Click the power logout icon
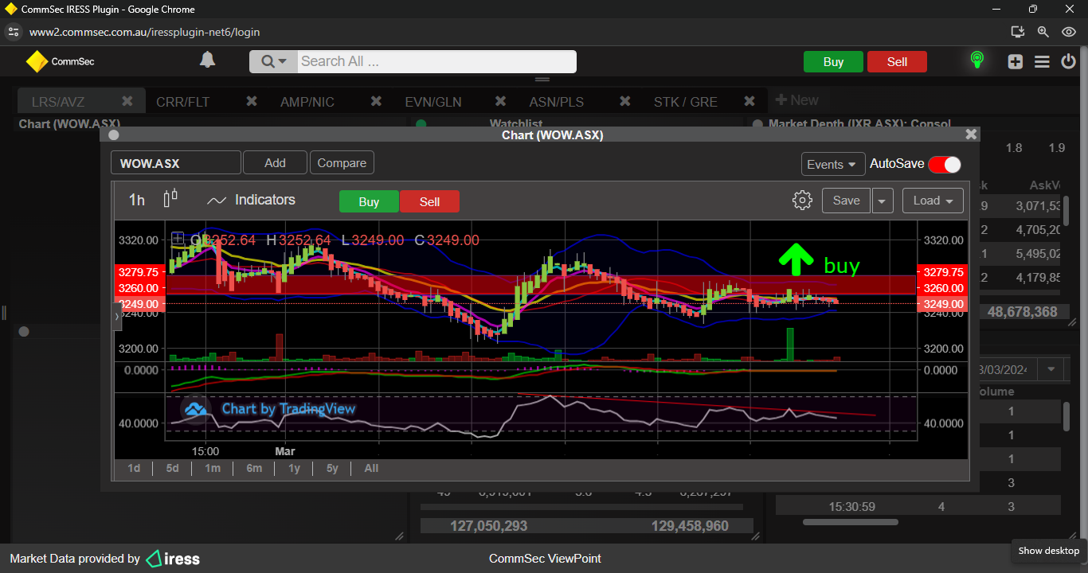The image size is (1088, 573). click(1068, 61)
